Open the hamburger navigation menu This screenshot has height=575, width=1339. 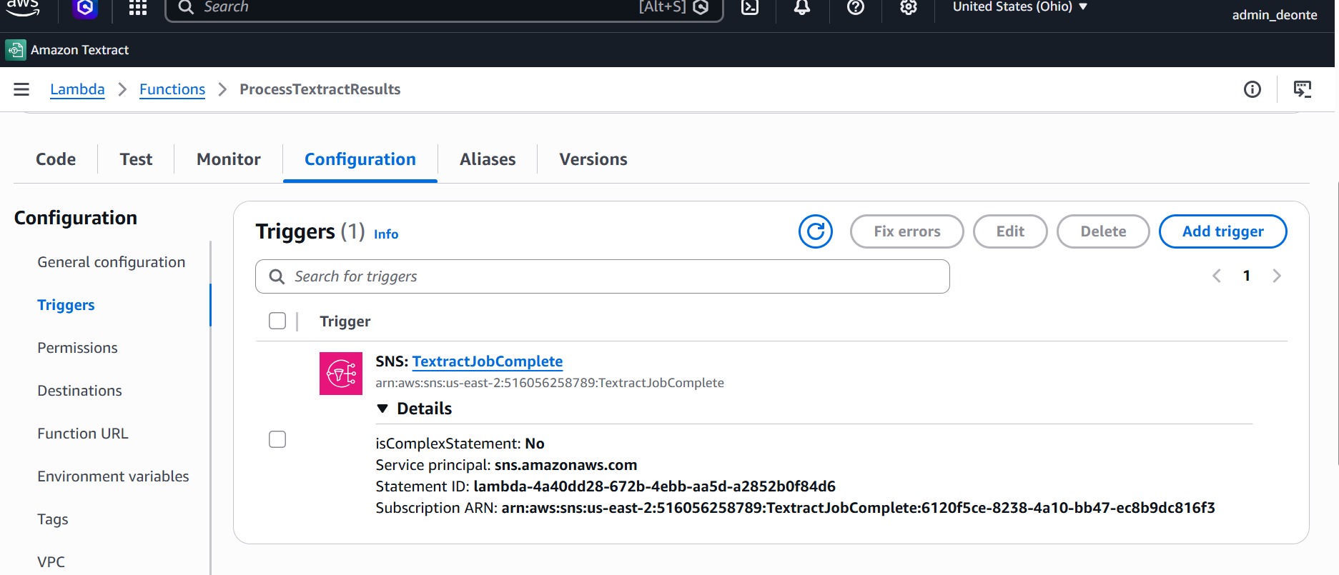point(21,89)
